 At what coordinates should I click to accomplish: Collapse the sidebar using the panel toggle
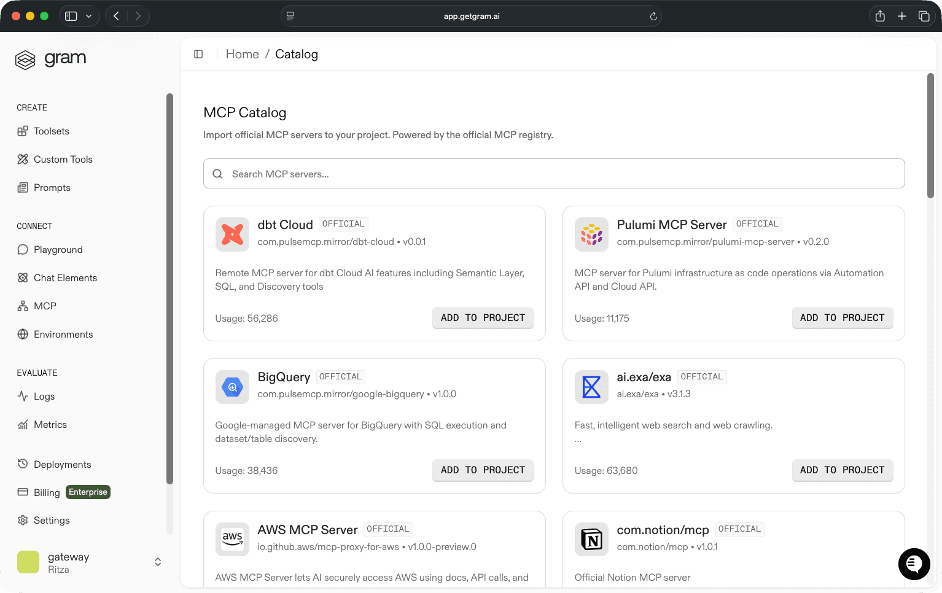point(198,54)
